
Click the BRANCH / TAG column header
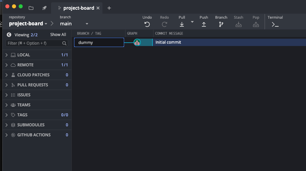click(x=89, y=33)
